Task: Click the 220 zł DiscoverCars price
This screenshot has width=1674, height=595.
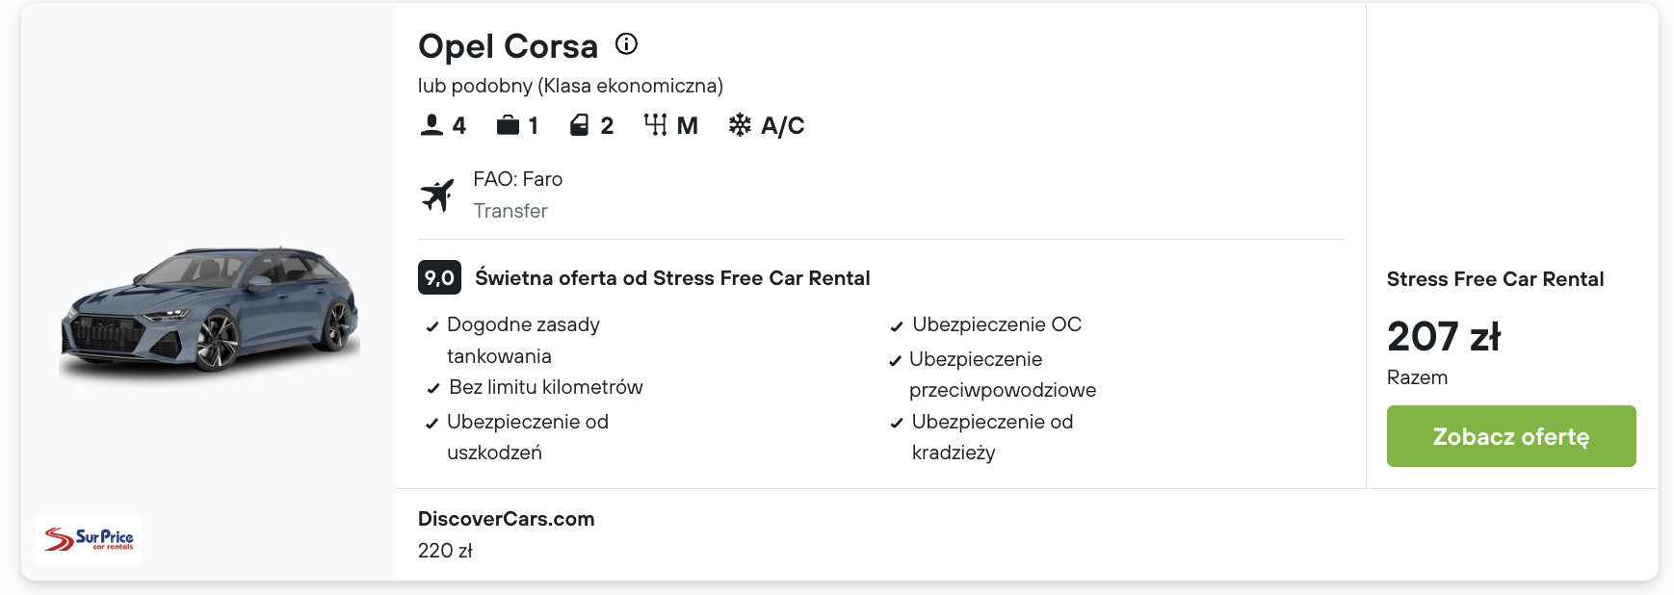Action: pyautogui.click(x=445, y=551)
